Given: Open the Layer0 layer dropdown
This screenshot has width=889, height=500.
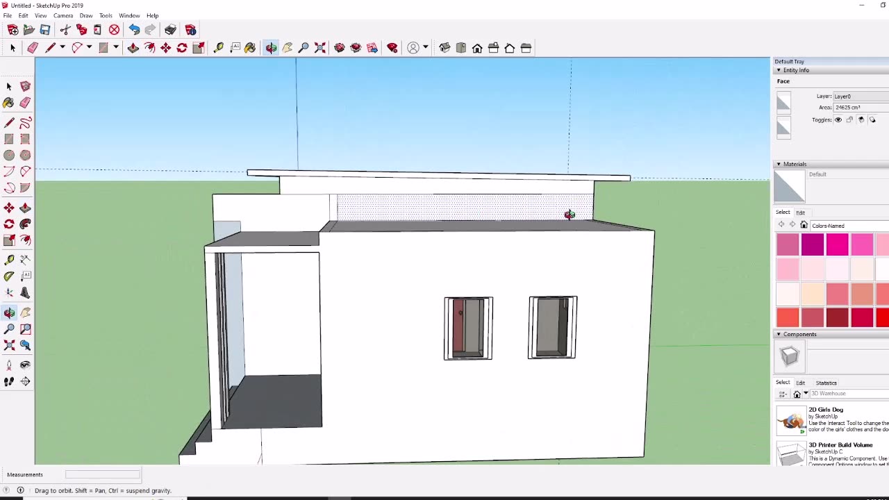Looking at the screenshot, I should pyautogui.click(x=861, y=97).
